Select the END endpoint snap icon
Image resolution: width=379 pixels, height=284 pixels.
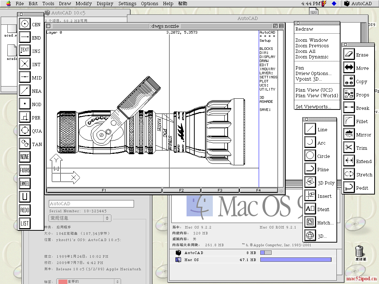click(x=25, y=37)
